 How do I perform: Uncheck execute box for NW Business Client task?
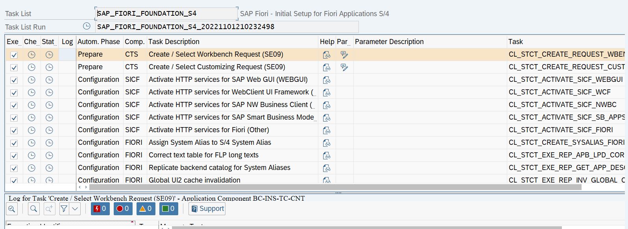[14, 105]
